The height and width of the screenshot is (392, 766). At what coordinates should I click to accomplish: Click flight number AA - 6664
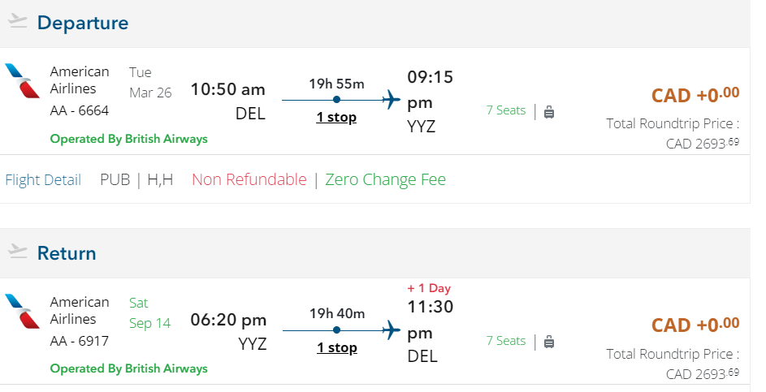[x=80, y=110]
